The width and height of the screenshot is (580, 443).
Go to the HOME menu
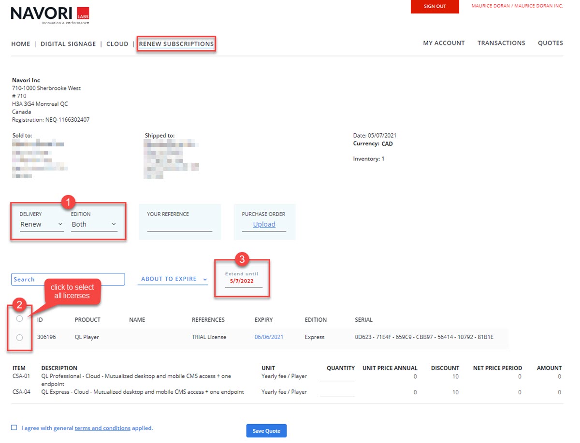(21, 44)
